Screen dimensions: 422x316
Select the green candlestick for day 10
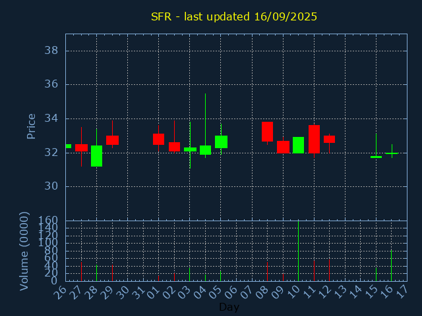point(298,145)
